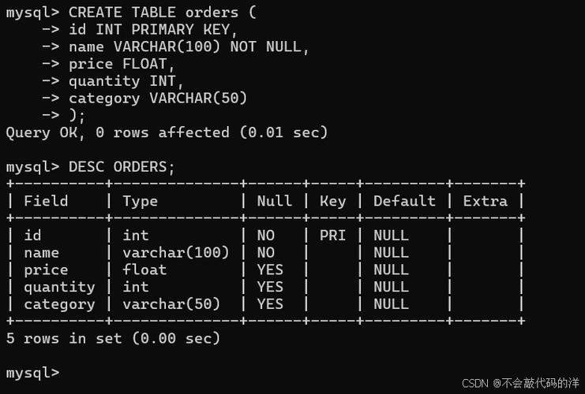Click the 5 rows in set message
Screen dimensions: 585x394
point(113,338)
